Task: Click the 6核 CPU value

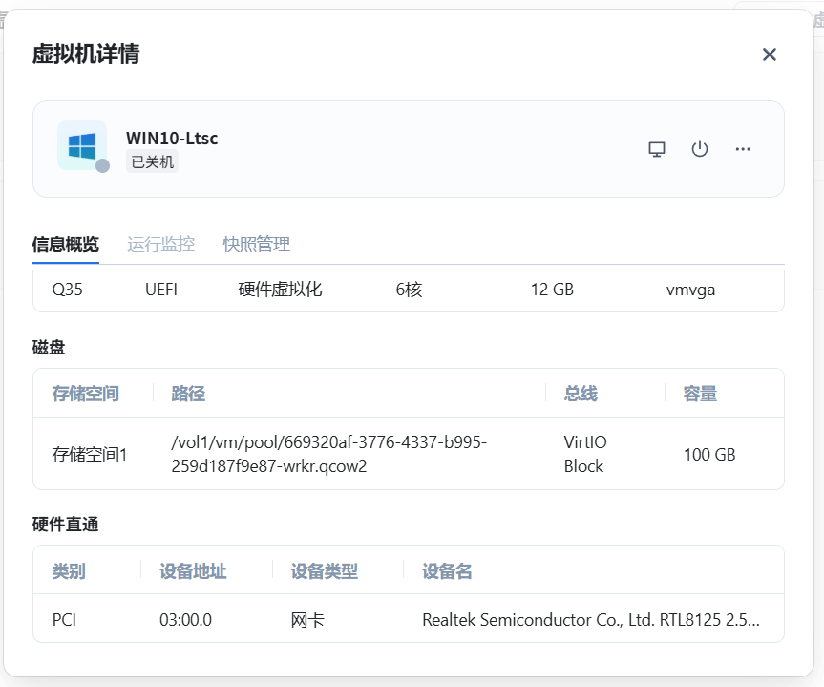Action: point(409,290)
